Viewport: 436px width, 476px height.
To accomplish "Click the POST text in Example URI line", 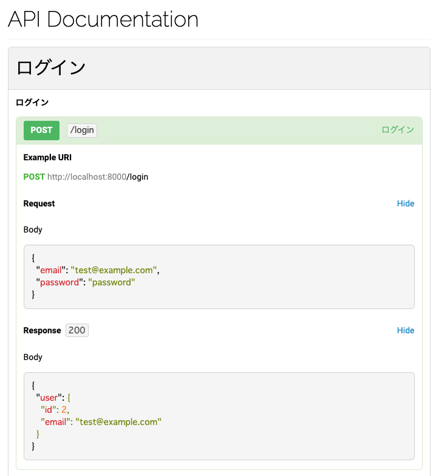I will [34, 177].
